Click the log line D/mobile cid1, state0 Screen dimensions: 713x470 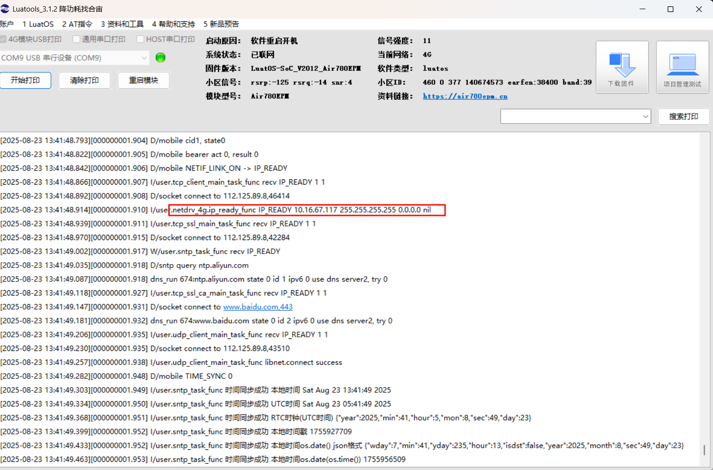pyautogui.click(x=113, y=140)
